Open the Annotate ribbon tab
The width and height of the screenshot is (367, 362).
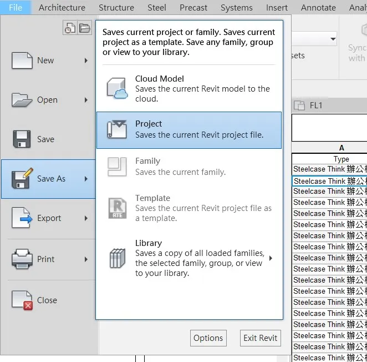point(318,8)
